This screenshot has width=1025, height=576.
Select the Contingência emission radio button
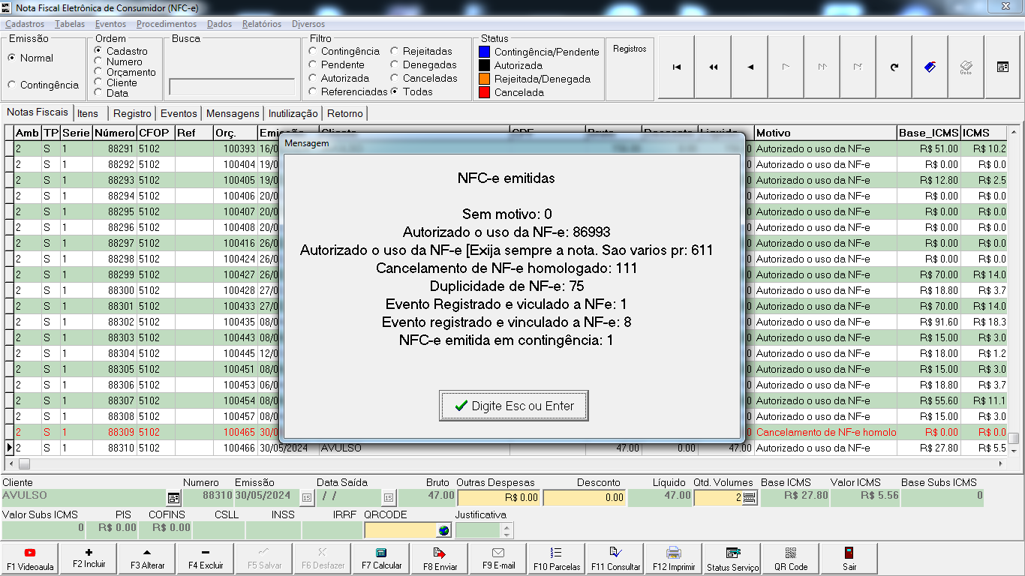click(x=12, y=85)
